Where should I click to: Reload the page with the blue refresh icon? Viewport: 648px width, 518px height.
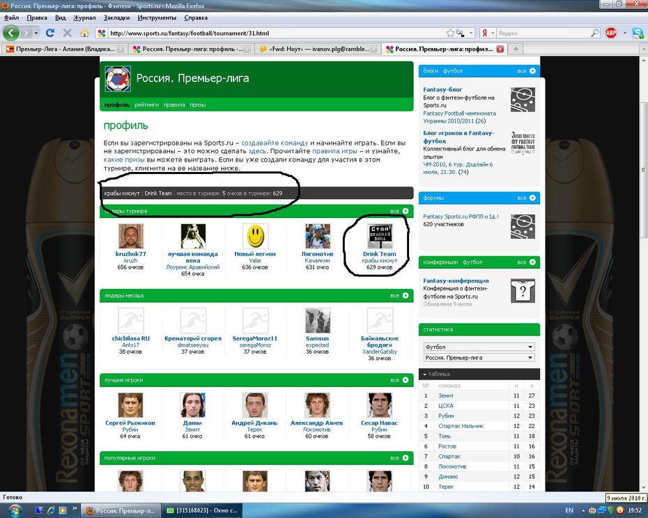click(x=50, y=33)
